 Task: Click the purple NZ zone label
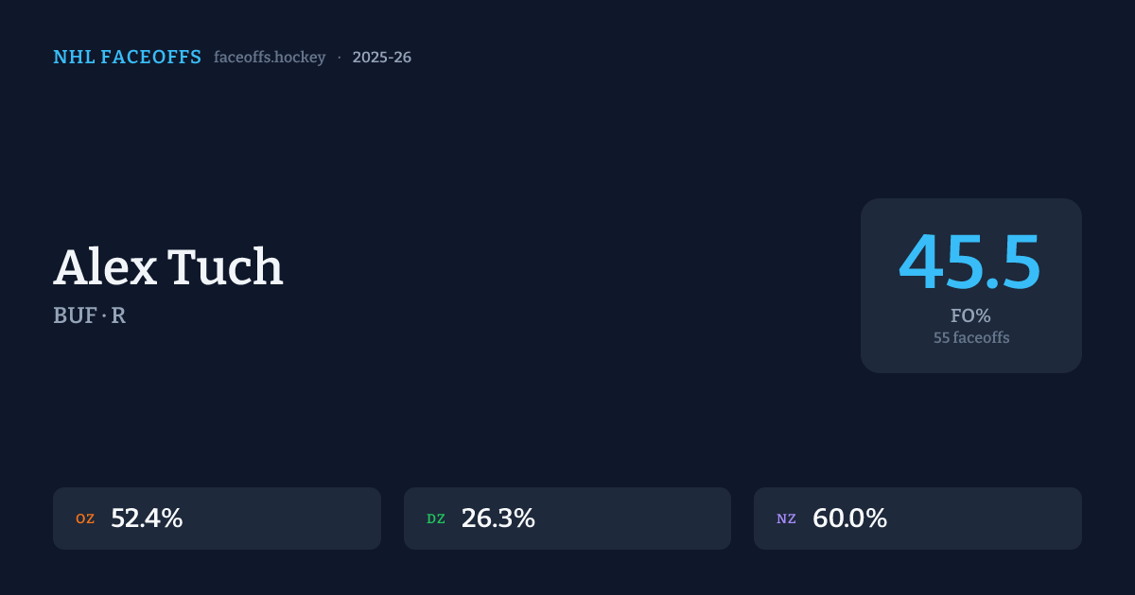[x=786, y=518]
